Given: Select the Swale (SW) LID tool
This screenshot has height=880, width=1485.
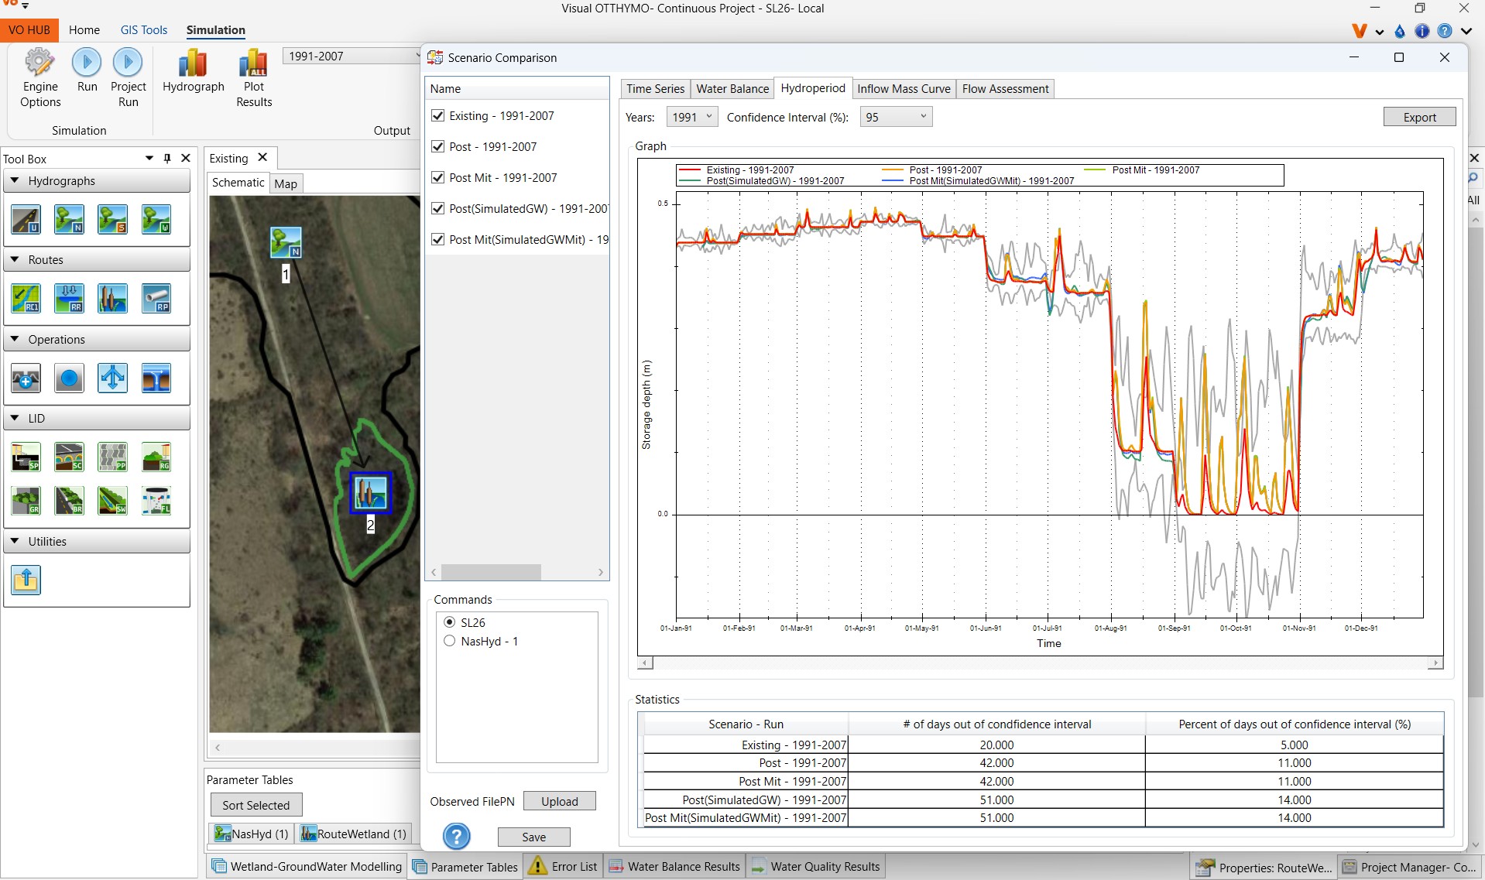Looking at the screenshot, I should 112,501.
